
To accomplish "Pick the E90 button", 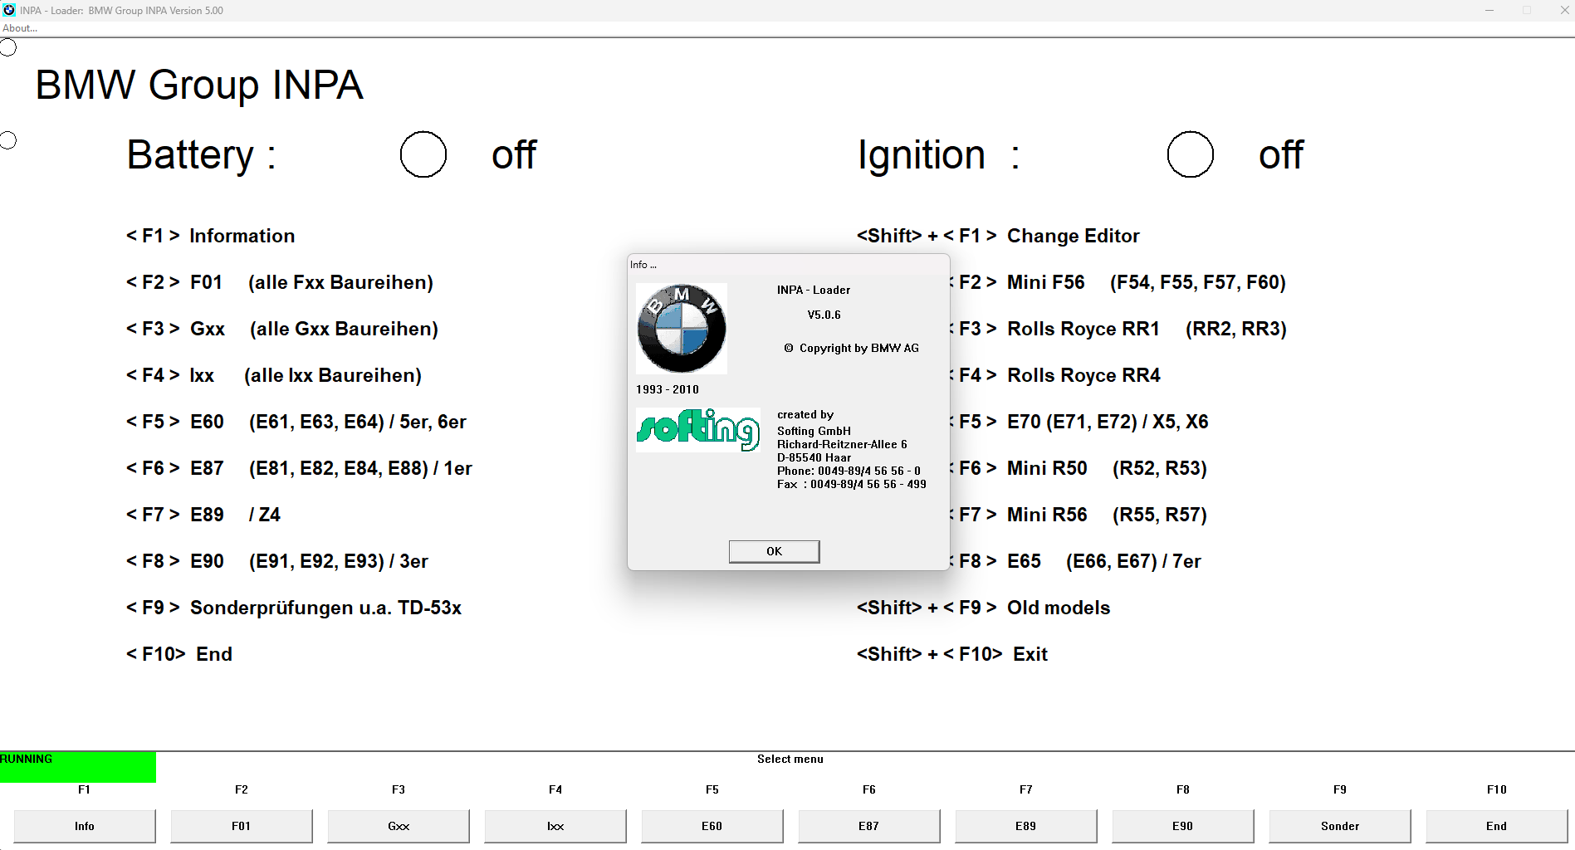I will (1182, 826).
